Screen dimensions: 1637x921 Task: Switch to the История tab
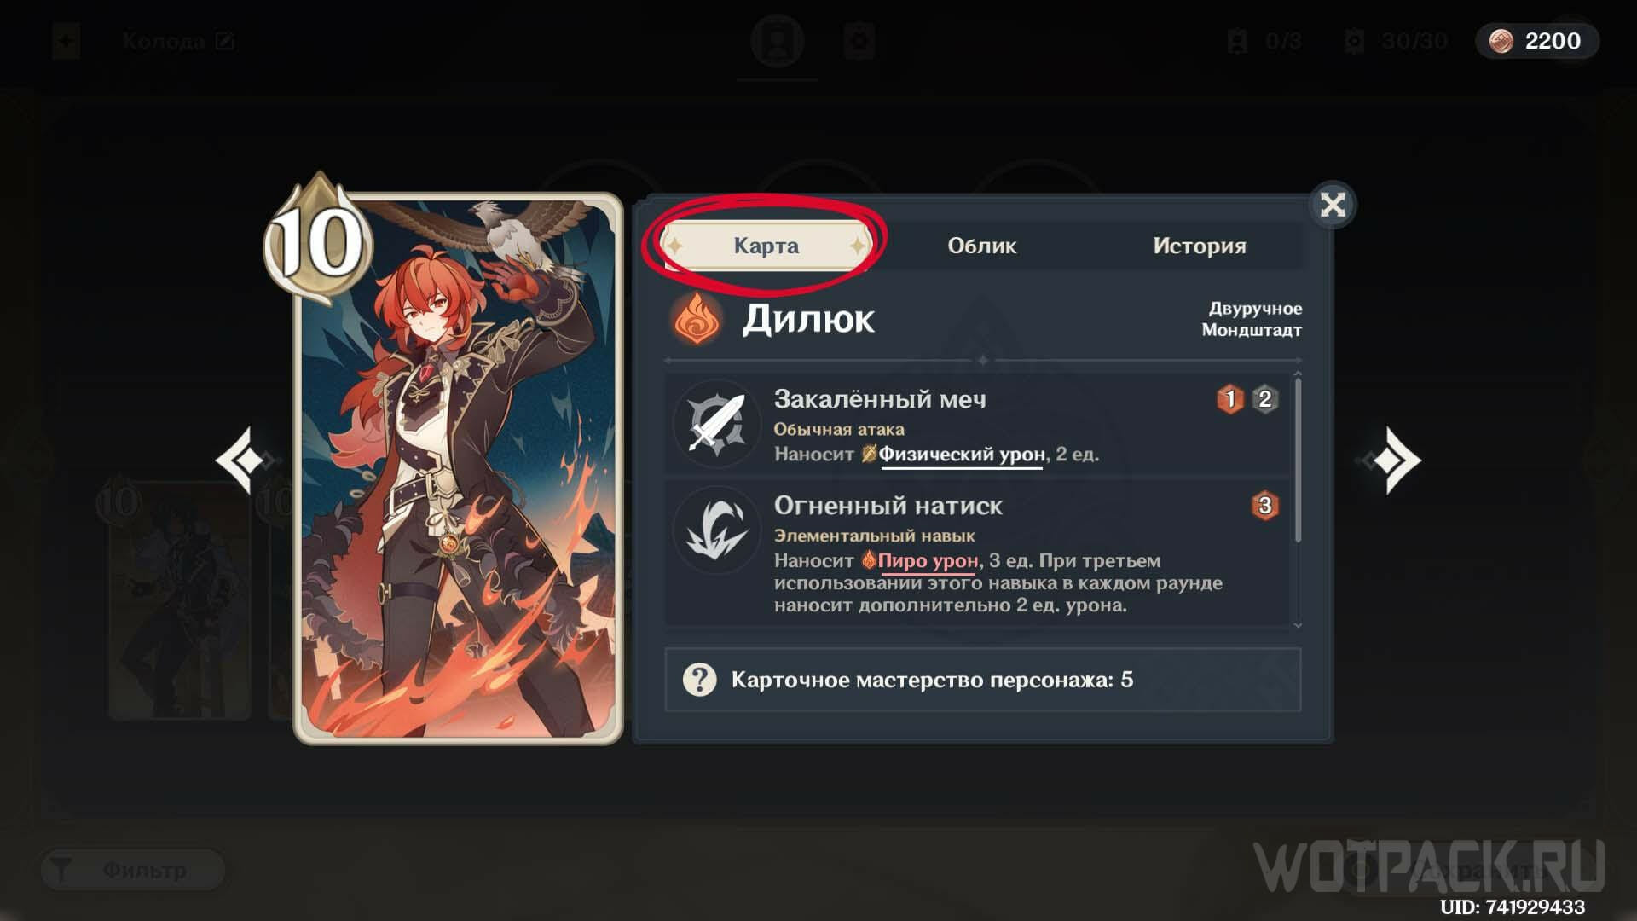1199,246
